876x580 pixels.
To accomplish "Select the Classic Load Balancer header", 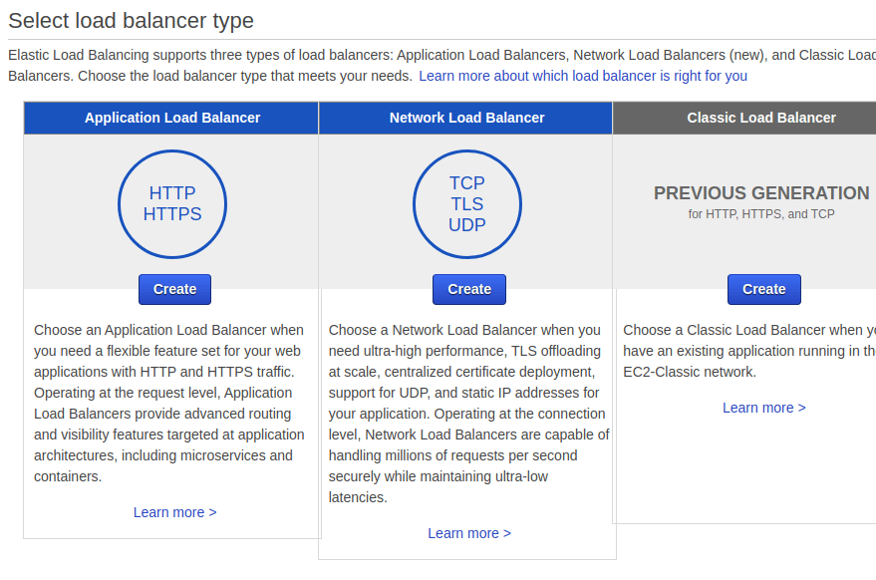I will 761,118.
